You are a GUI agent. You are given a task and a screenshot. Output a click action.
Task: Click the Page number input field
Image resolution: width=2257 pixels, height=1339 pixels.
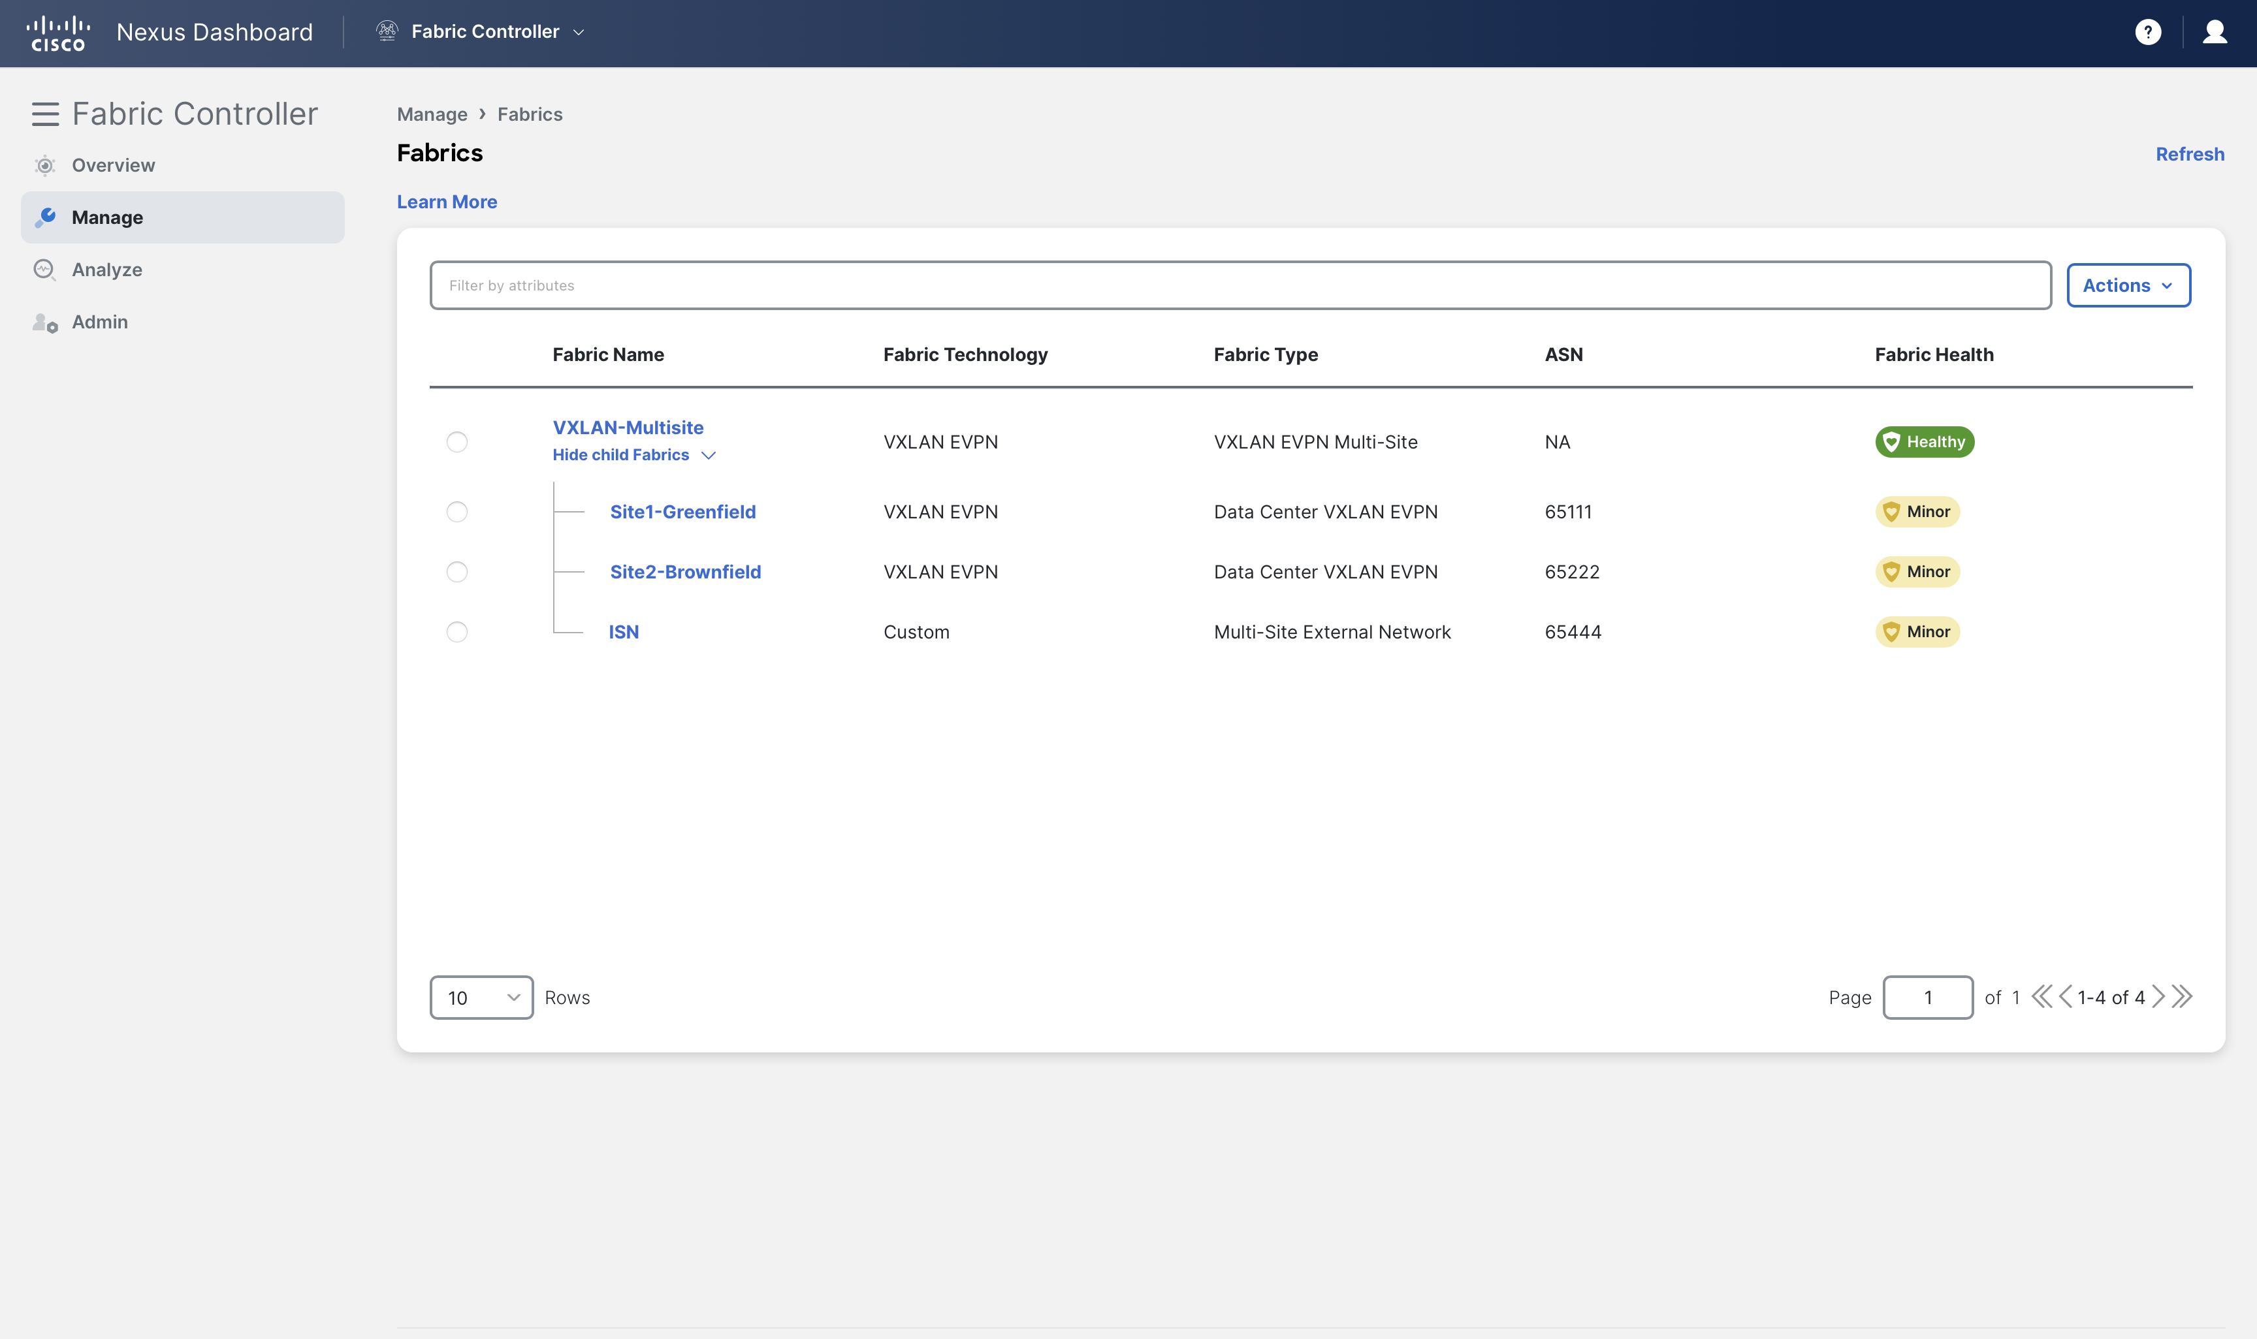[1929, 998]
